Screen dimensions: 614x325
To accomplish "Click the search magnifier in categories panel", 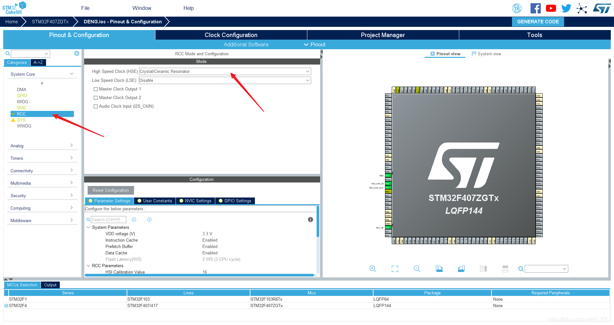I will click(8, 53).
